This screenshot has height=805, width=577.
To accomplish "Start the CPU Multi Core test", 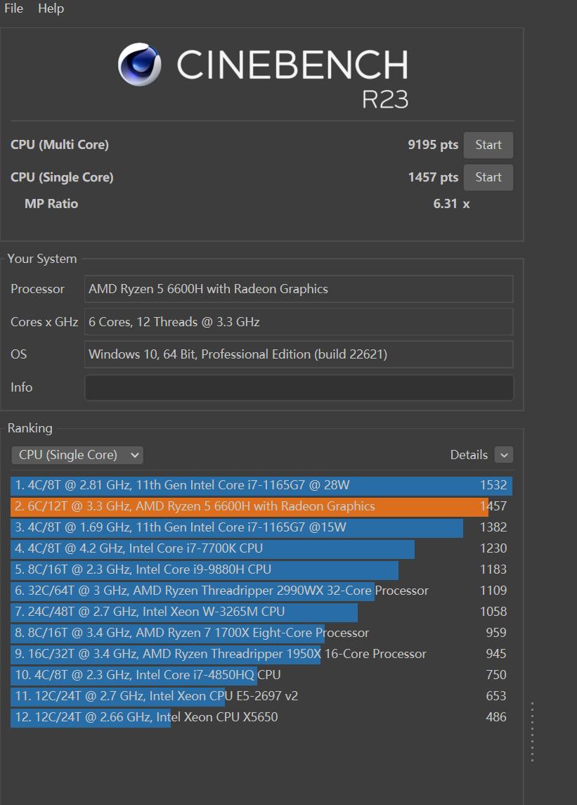I will point(488,145).
